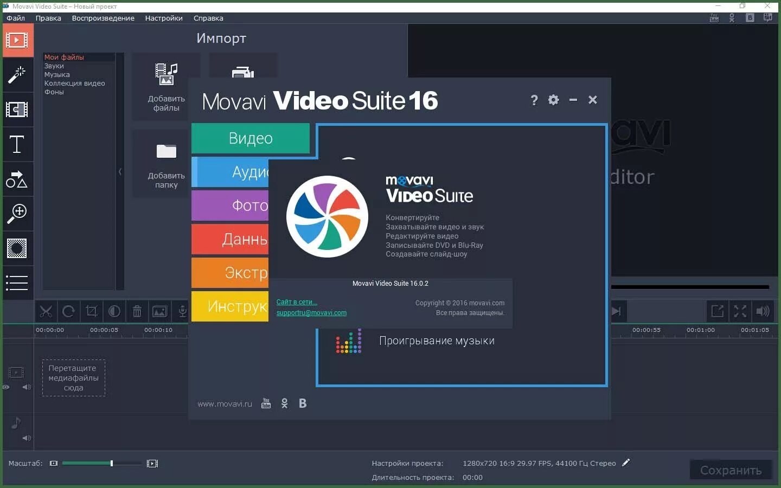Open the Titles text tool
Image resolution: width=781 pixels, height=488 pixels.
click(x=17, y=145)
